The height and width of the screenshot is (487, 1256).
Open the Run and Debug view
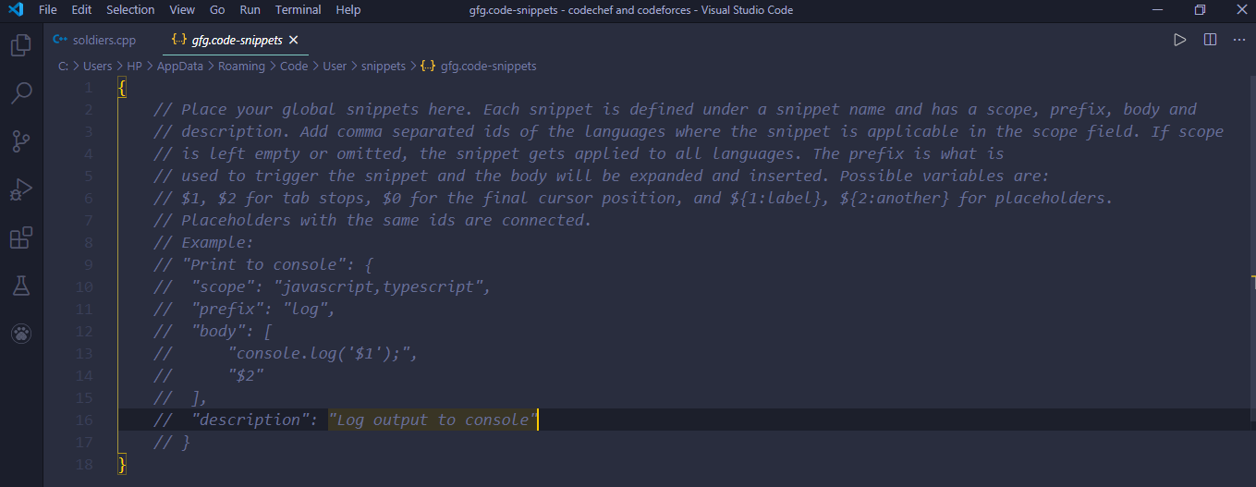[20, 190]
